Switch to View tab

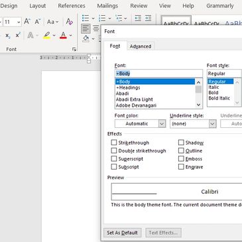pos(164,6)
